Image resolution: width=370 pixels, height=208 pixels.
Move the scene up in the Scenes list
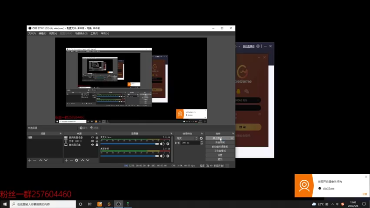point(41,160)
